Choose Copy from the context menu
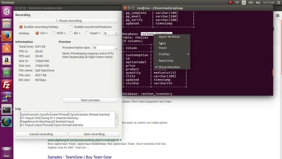 172,43
